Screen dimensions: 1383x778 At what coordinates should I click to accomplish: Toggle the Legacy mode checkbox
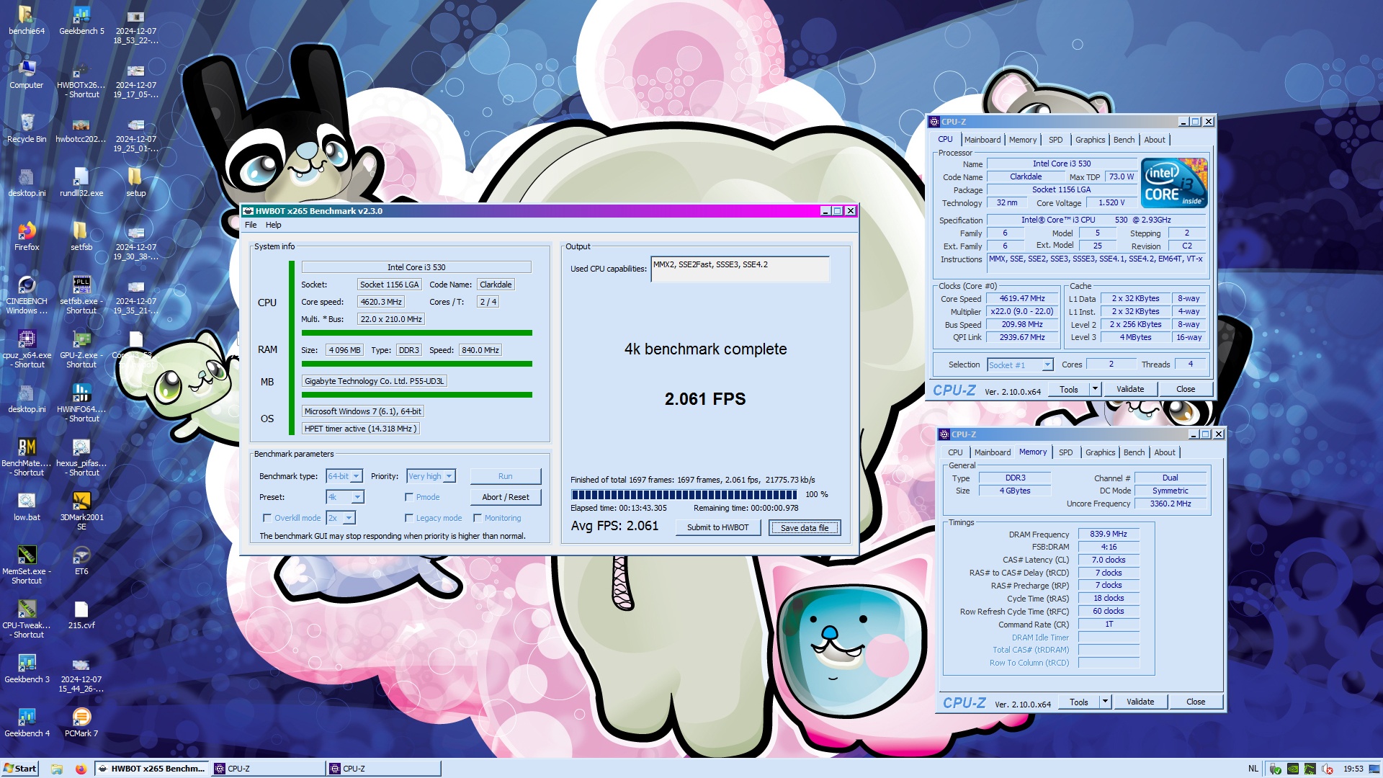(409, 518)
